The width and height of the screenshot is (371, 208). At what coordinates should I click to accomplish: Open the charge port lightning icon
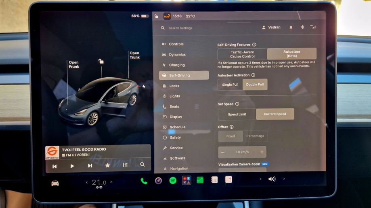(144, 86)
